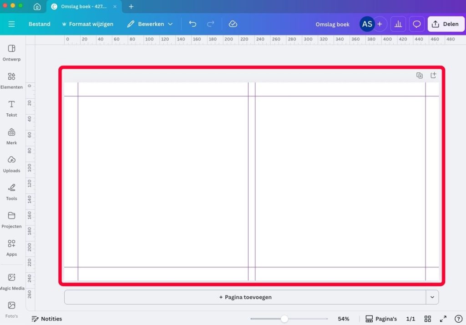The height and width of the screenshot is (325, 466).
Task: Click the cloud save status icon
Action: click(233, 24)
